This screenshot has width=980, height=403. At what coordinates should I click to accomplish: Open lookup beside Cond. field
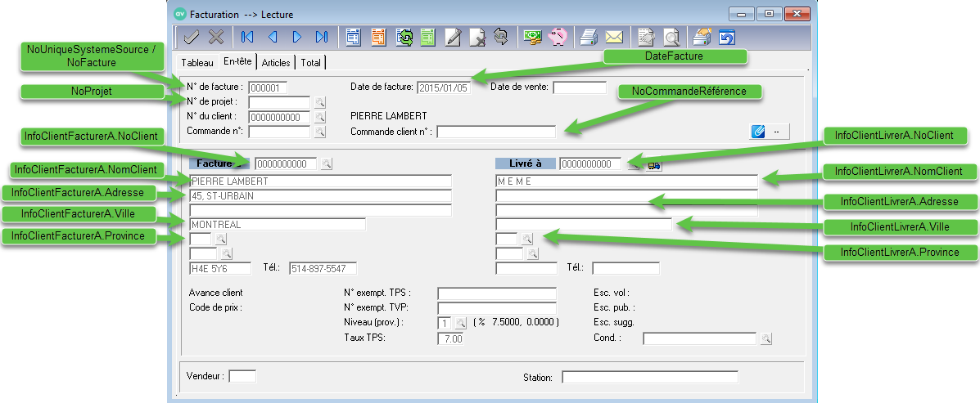point(765,338)
